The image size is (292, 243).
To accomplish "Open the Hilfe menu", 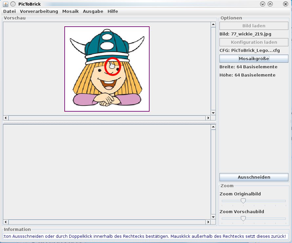I will click(x=113, y=11).
